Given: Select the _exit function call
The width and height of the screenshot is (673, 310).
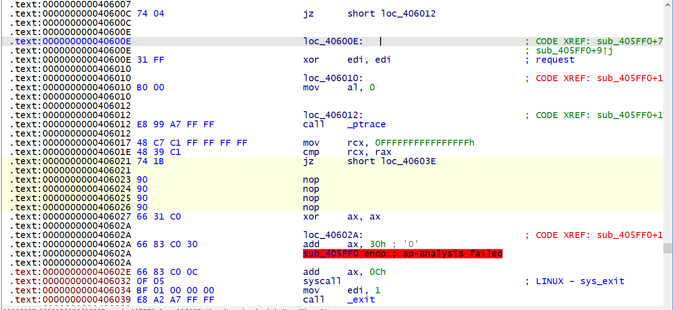Looking at the screenshot, I should 361,299.
